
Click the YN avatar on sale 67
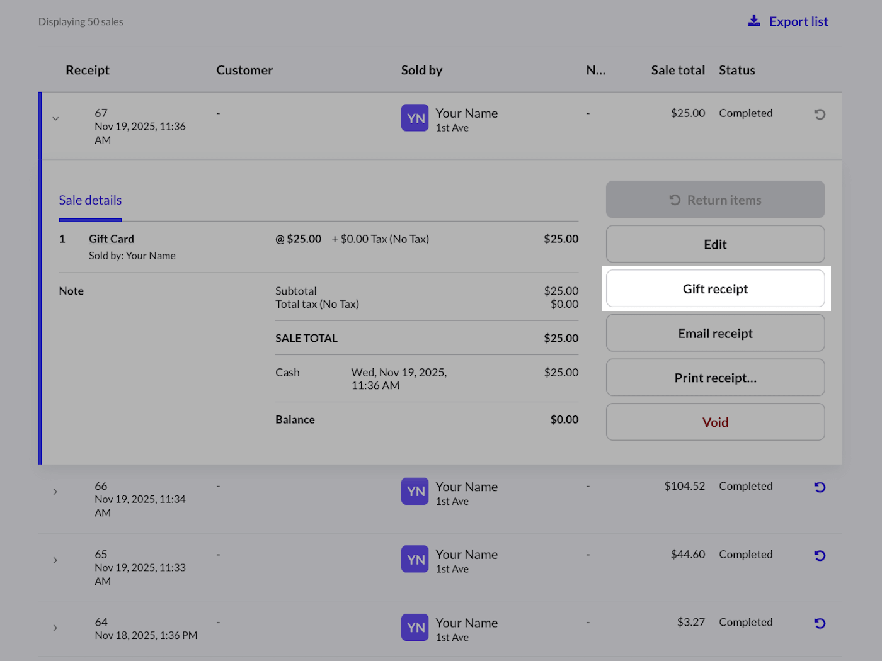415,118
